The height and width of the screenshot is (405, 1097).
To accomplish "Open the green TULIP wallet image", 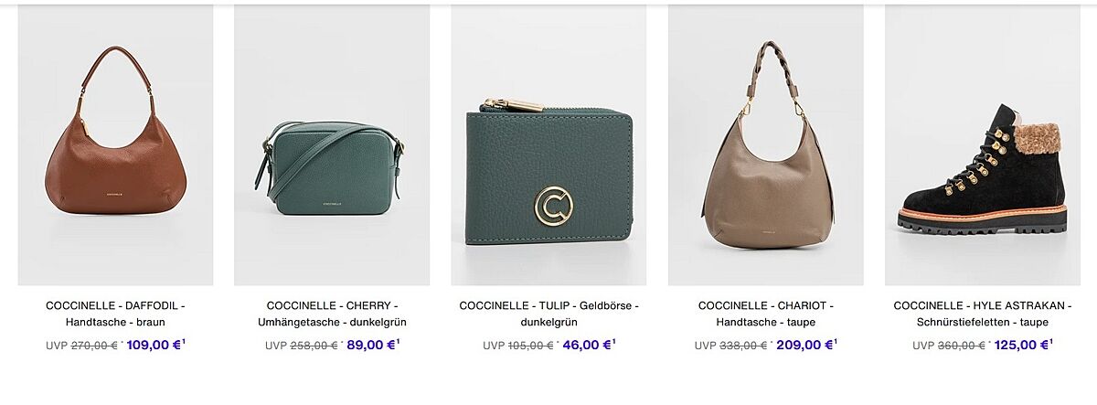I will [x=548, y=144].
